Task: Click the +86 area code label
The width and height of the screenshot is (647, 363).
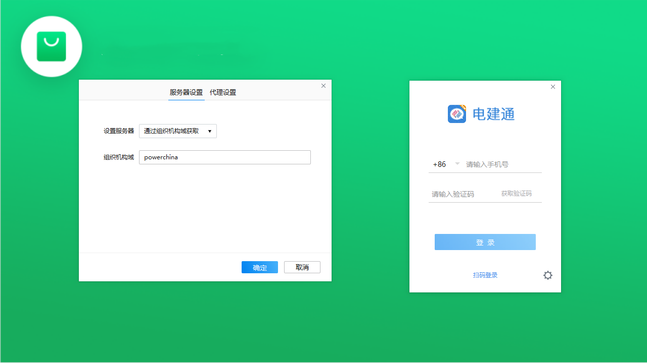Action: click(439, 164)
